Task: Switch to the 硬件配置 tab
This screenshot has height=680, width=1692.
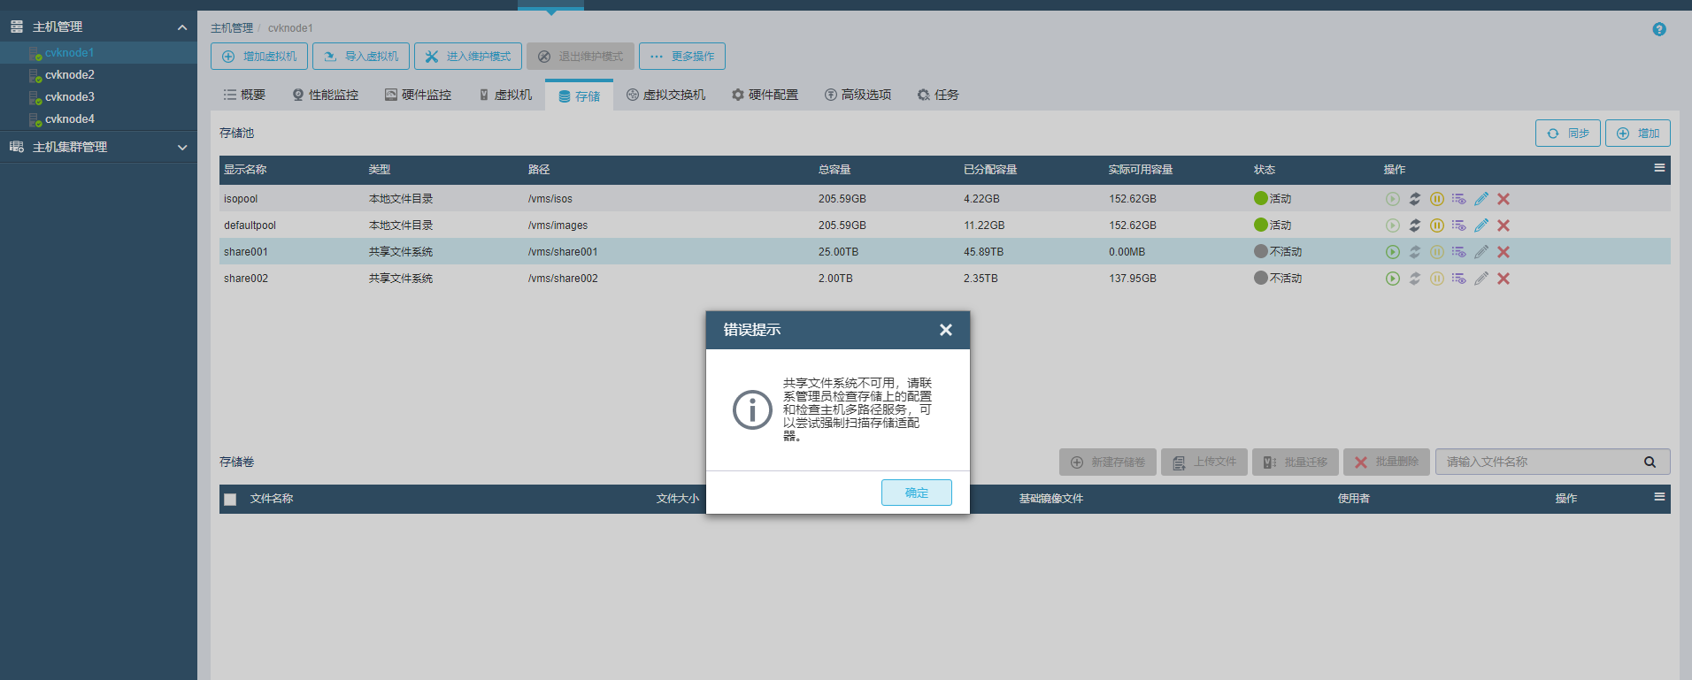Action: [x=765, y=95]
